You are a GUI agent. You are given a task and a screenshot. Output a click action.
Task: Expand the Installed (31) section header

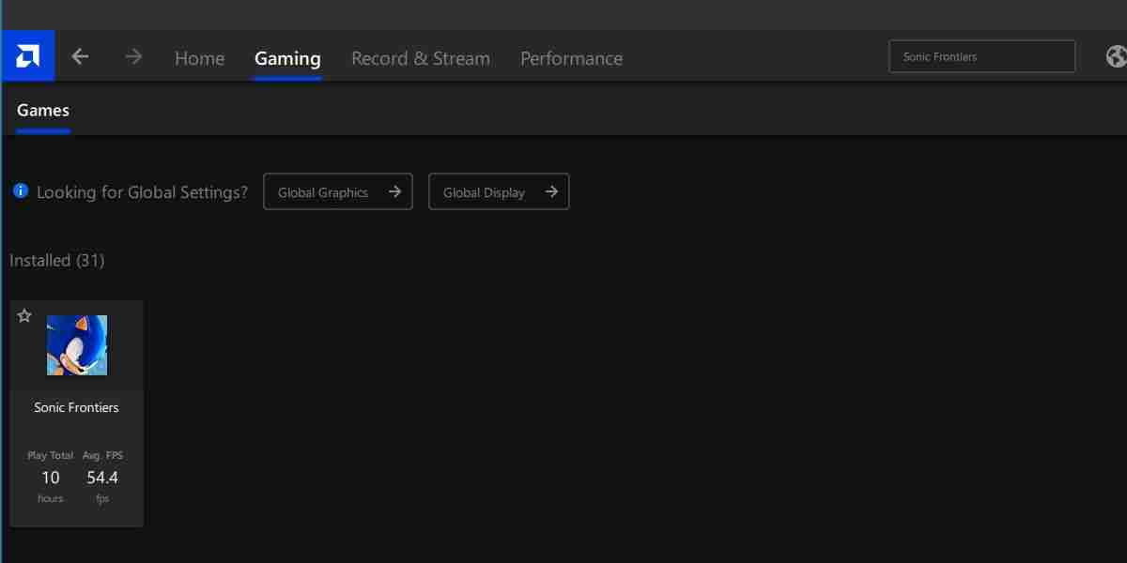point(57,260)
